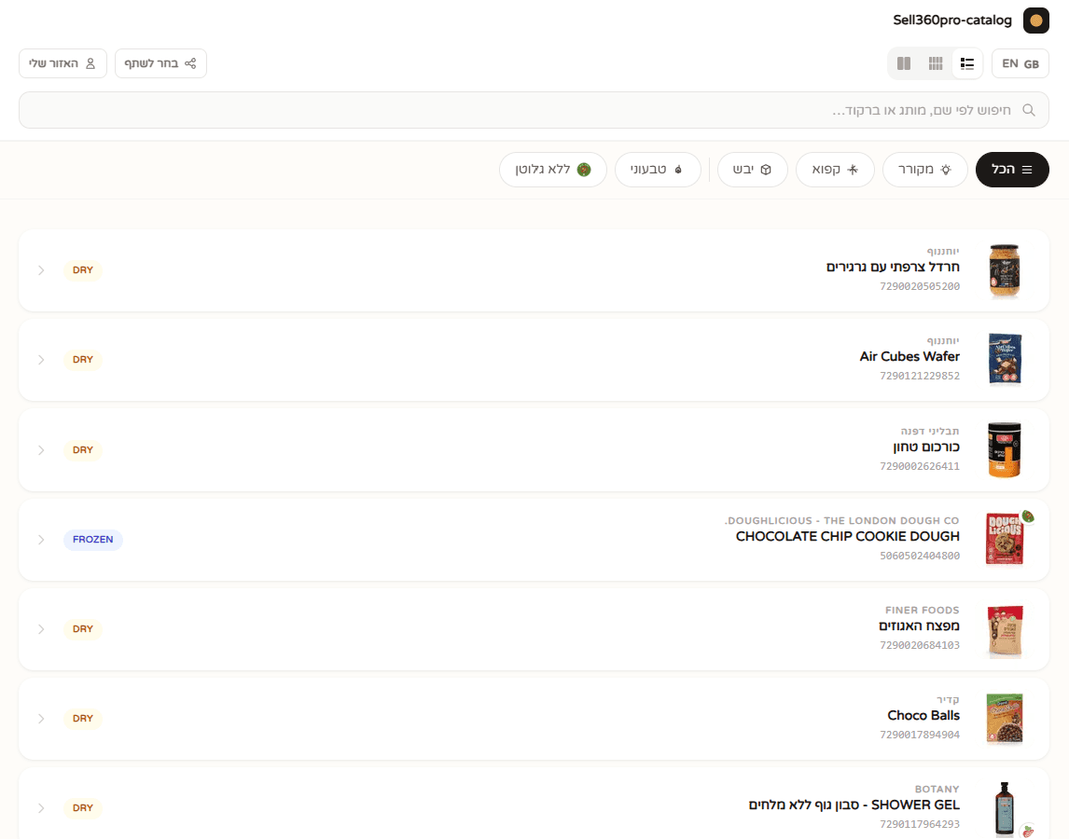Open the Choco Balls product thumbnail
This screenshot has height=839, width=1069.
pyautogui.click(x=1005, y=719)
